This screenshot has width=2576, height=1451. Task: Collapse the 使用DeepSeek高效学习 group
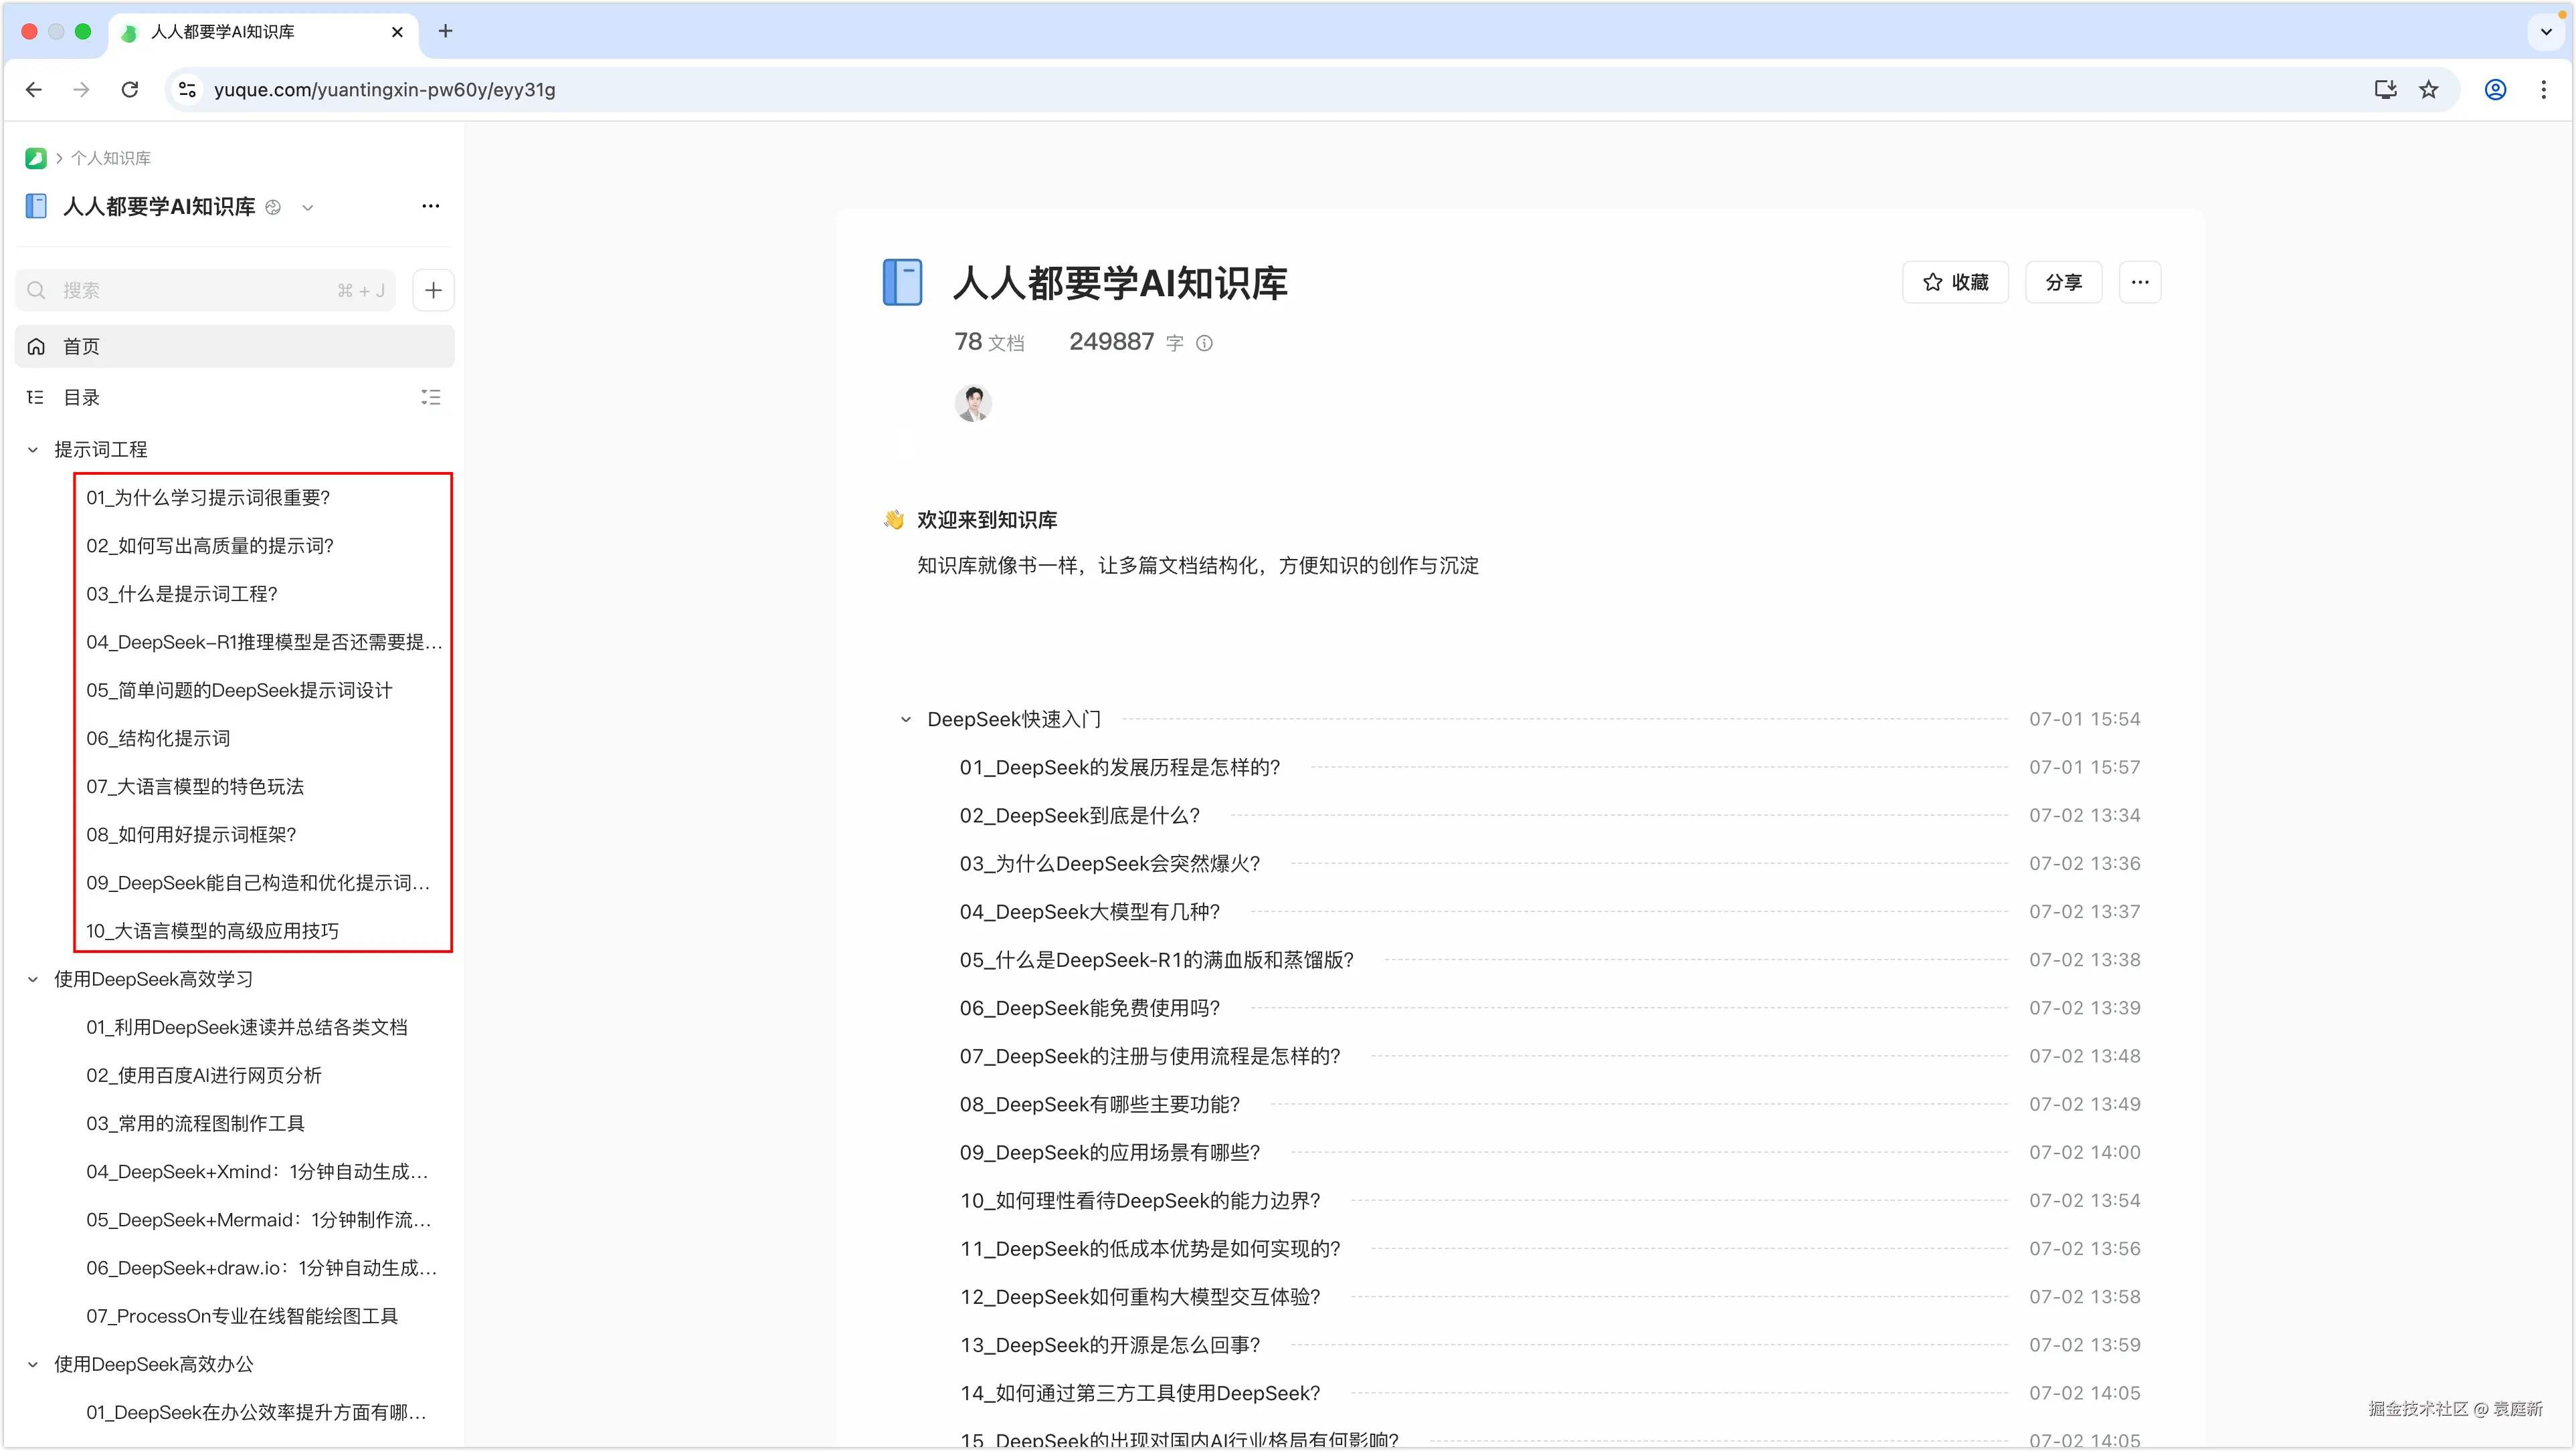click(x=33, y=980)
